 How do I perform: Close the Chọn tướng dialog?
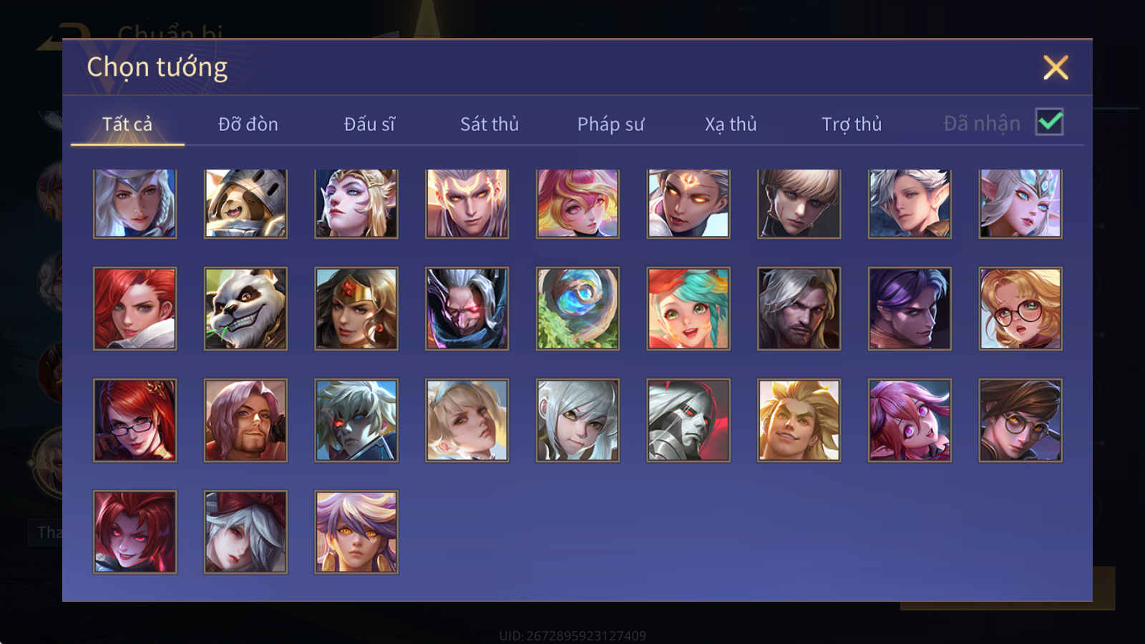coord(1056,67)
